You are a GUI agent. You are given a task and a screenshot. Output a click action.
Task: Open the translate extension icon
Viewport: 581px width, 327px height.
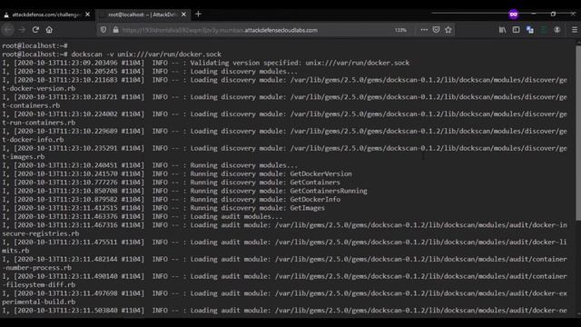tap(530, 30)
